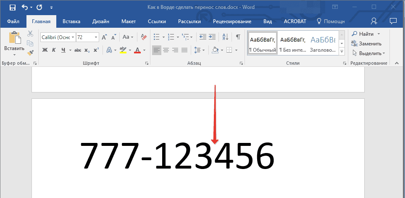Redo the last action
This screenshot has height=198, width=405.
coord(39,8)
